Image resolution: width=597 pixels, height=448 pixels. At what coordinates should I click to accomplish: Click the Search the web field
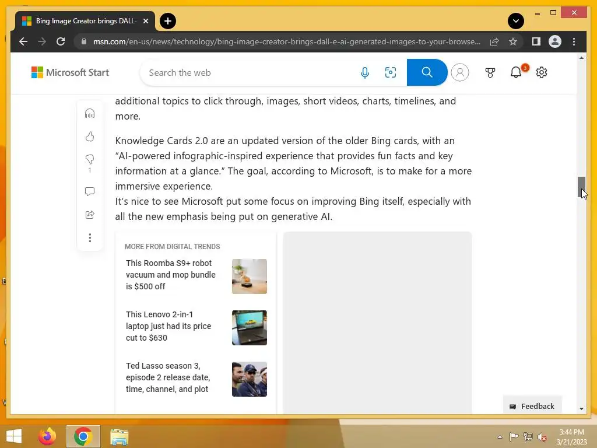click(251, 72)
